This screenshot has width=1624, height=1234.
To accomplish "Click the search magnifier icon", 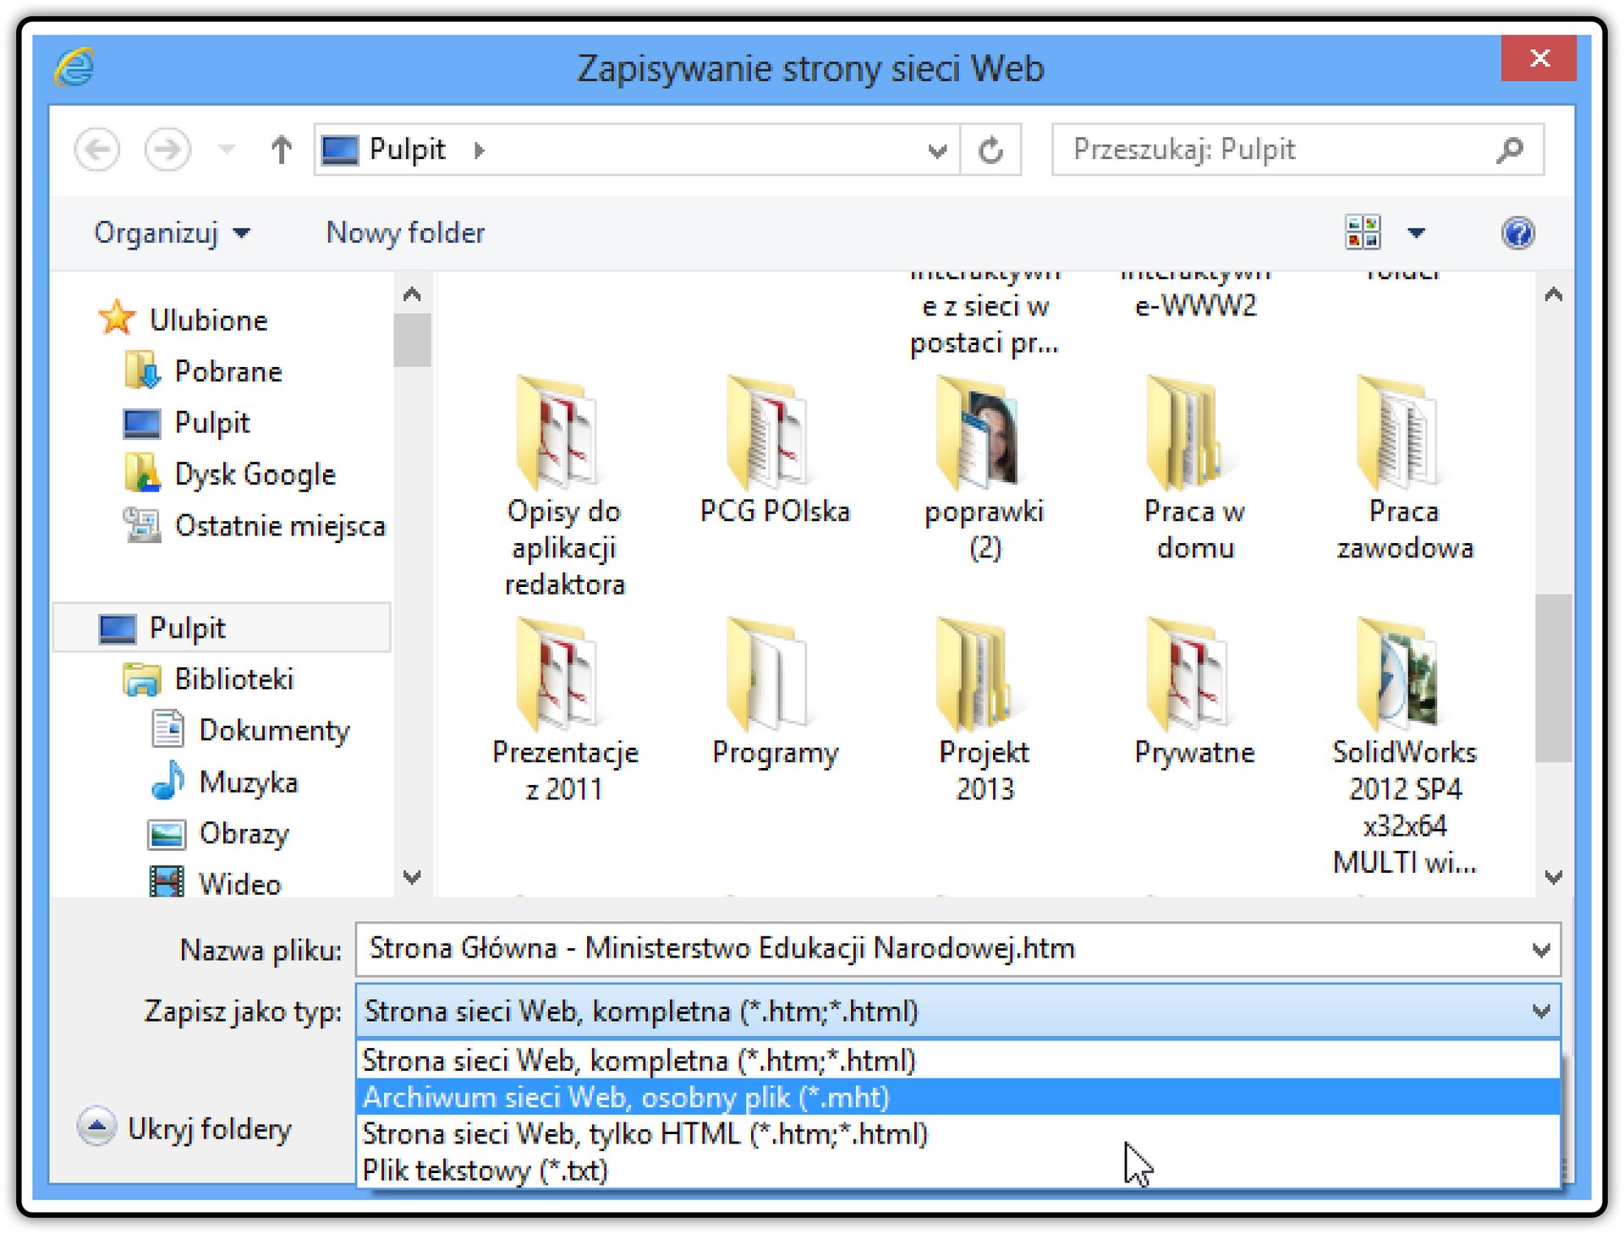I will click(x=1510, y=151).
